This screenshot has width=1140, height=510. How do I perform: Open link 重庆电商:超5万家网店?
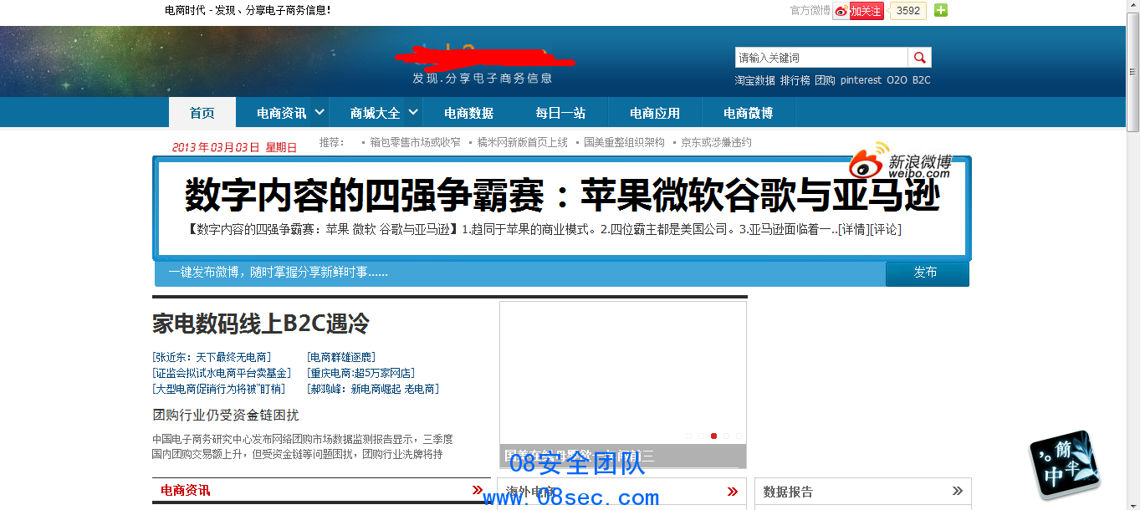coord(361,373)
